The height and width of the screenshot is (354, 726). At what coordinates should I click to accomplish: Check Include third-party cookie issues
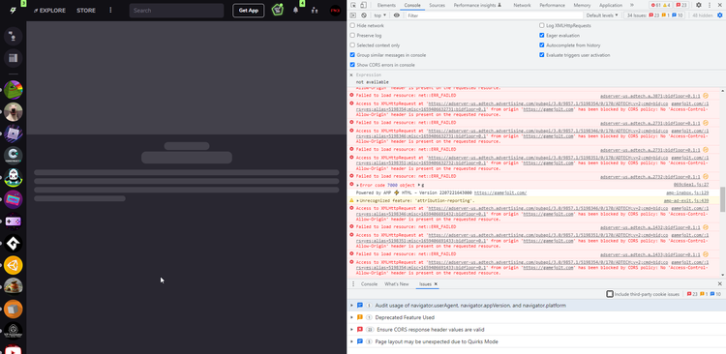pos(610,294)
